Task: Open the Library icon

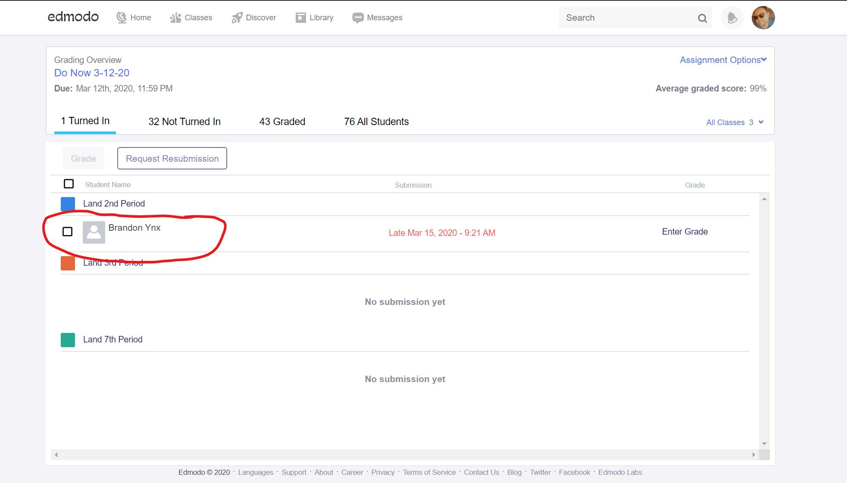Action: coord(300,18)
